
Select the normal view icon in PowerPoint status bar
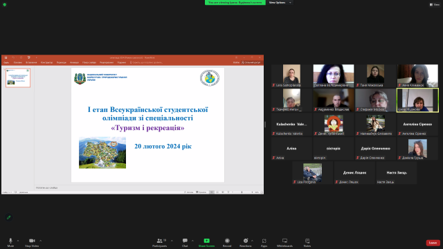click(212, 192)
